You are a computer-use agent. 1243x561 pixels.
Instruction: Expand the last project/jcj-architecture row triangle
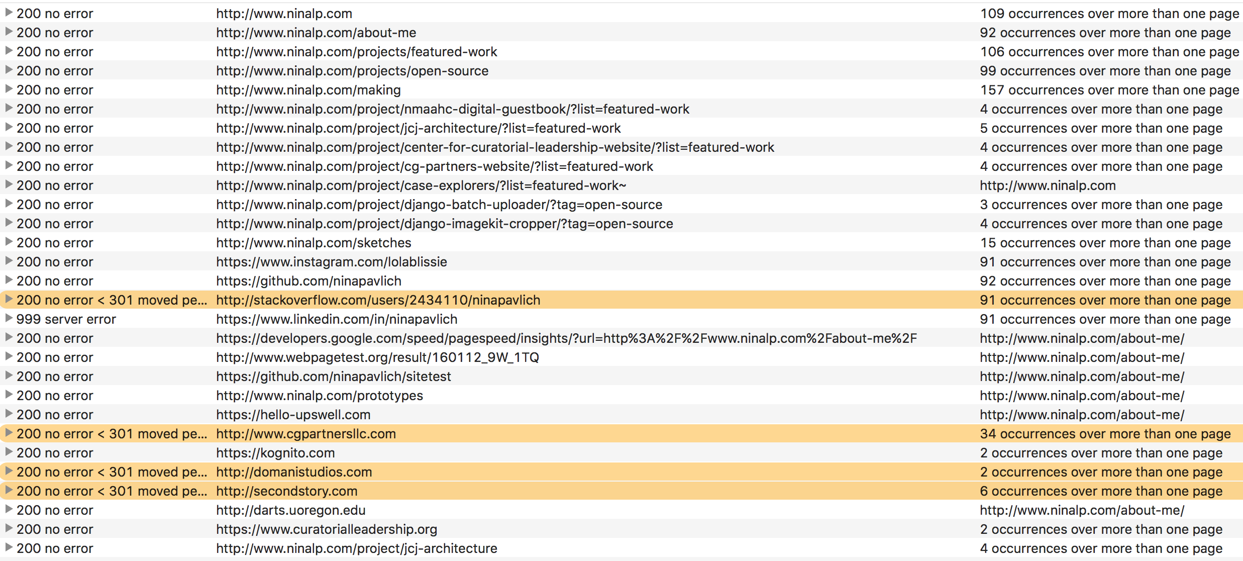pos(9,547)
